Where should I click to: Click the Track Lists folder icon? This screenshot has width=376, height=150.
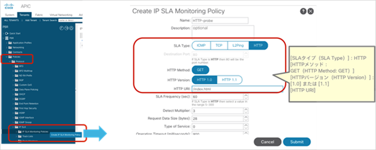(20, 136)
